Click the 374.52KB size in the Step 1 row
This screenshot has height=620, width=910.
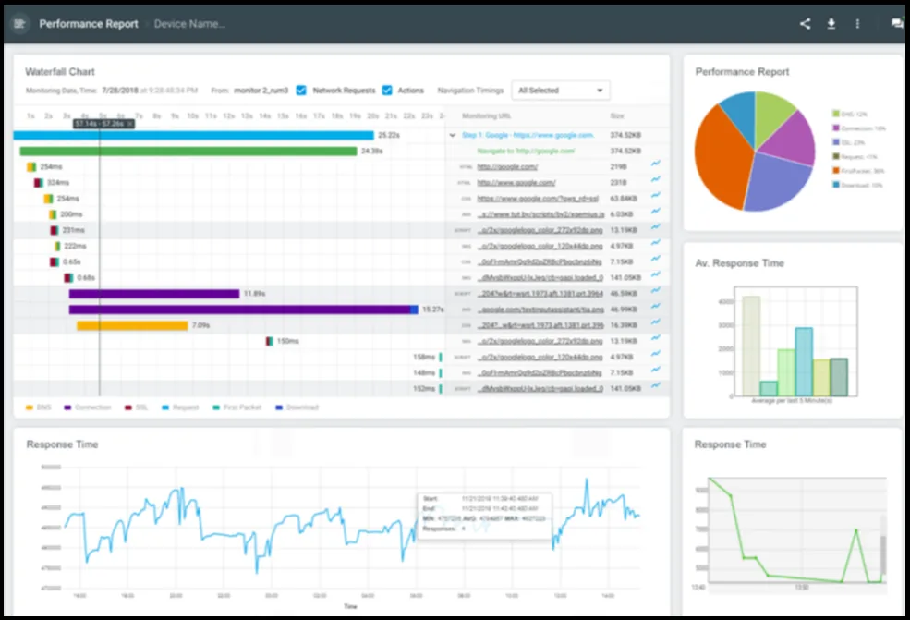click(625, 135)
